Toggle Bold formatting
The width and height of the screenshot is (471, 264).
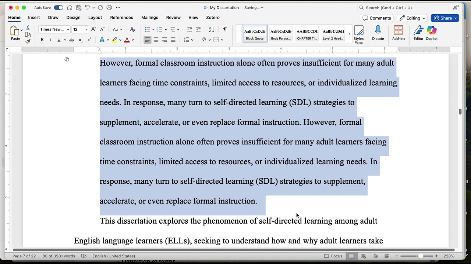(x=42, y=40)
